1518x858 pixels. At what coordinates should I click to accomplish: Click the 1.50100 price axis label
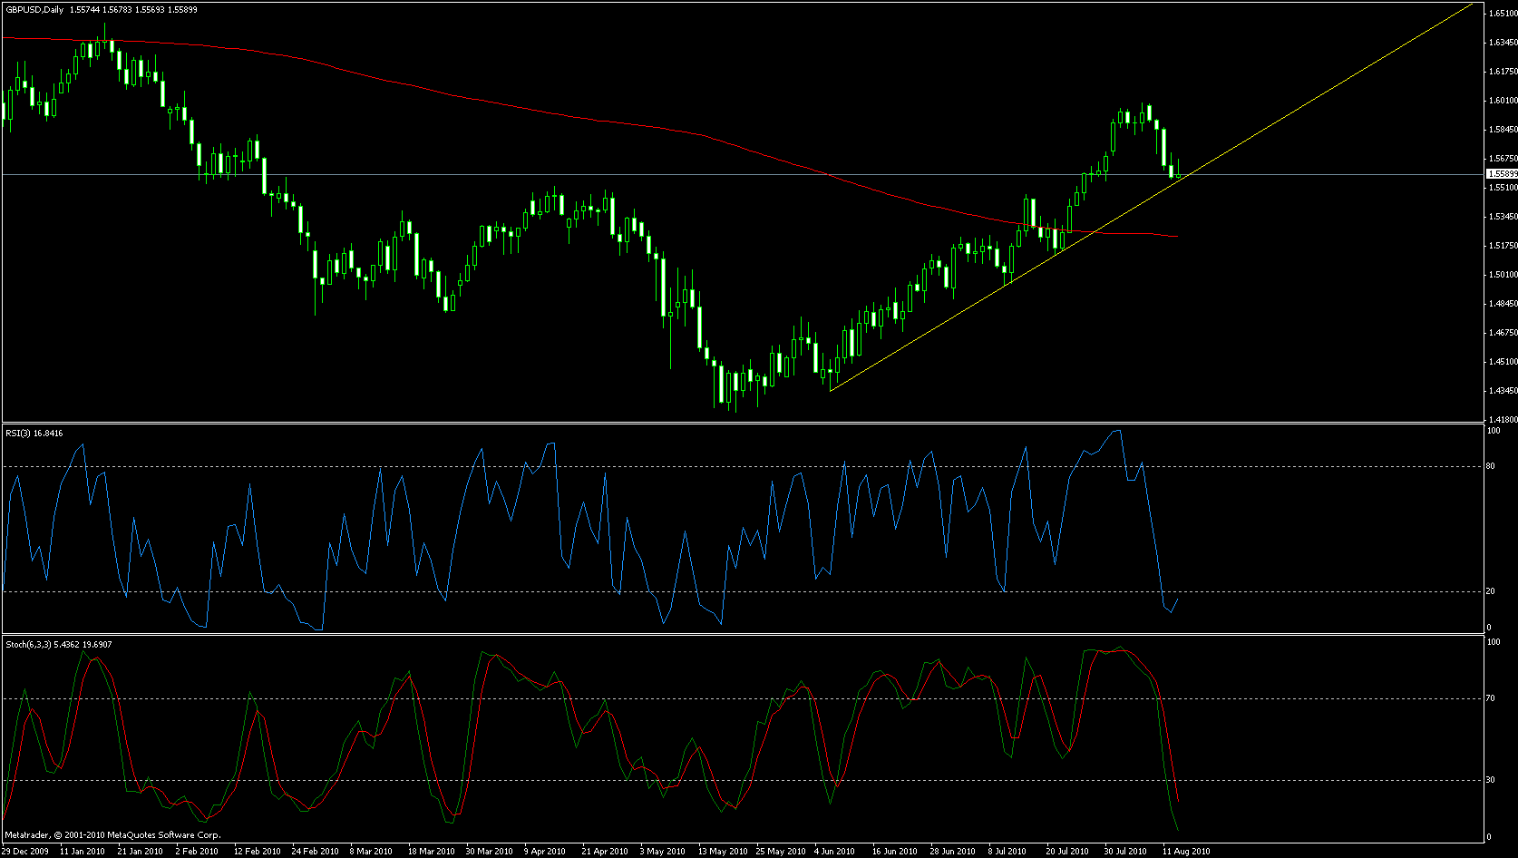click(1502, 275)
